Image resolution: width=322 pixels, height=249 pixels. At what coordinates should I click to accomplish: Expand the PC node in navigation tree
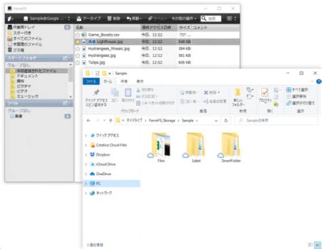coord(86,184)
